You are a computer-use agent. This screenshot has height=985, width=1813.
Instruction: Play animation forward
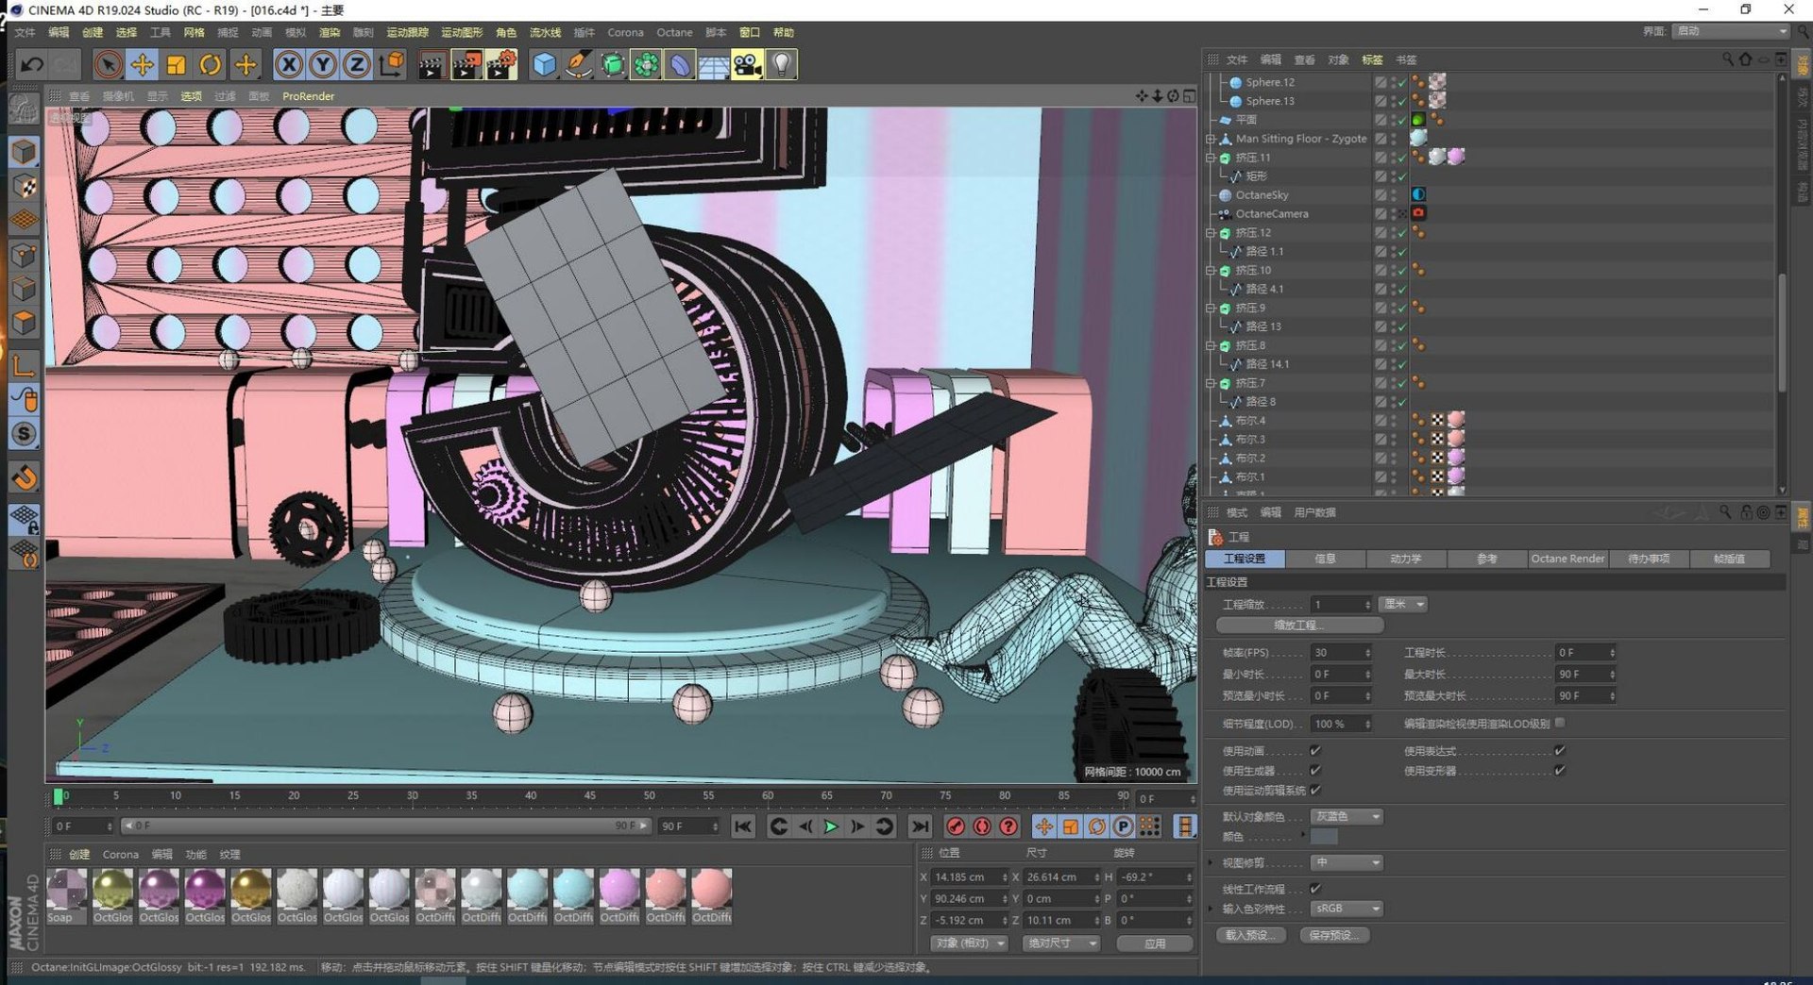pyautogui.click(x=831, y=826)
